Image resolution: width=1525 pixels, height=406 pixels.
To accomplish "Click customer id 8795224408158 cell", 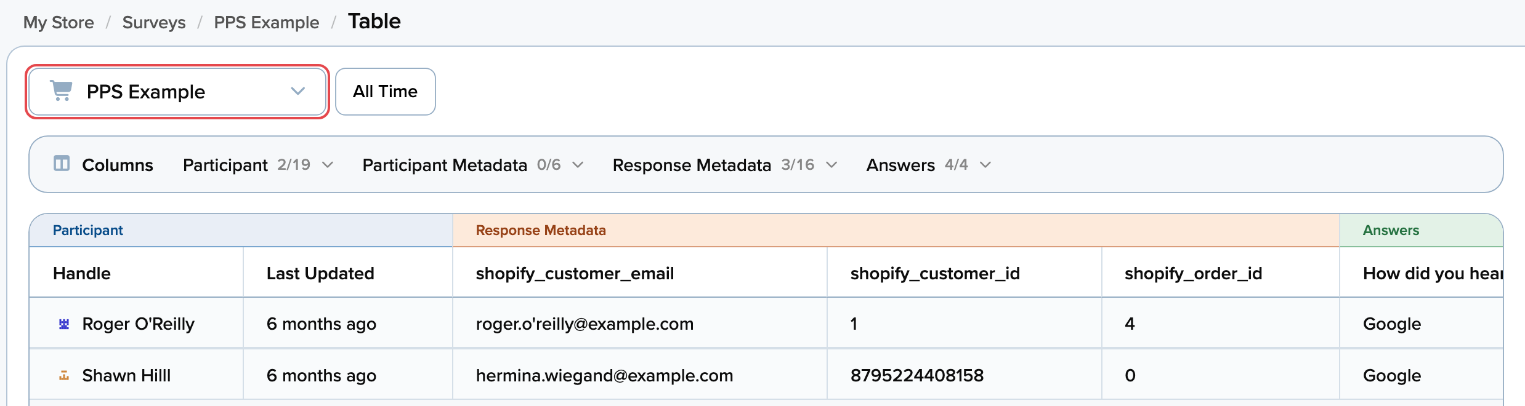I will [965, 375].
